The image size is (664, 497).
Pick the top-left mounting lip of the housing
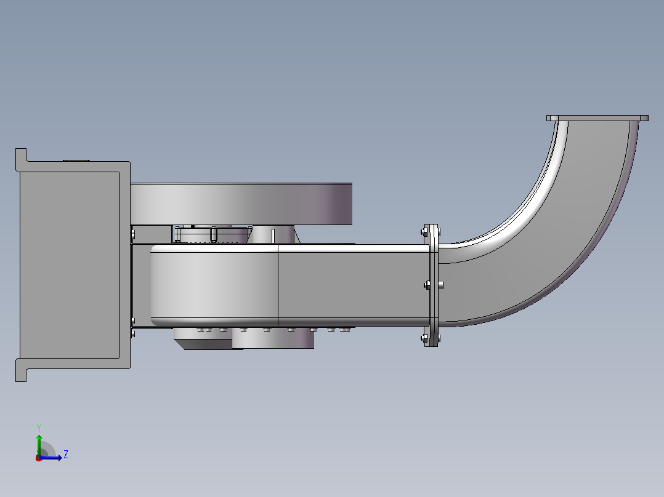[x=21, y=160]
